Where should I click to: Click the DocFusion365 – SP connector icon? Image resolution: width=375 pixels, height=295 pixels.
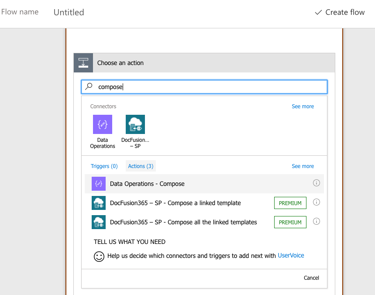(135, 124)
